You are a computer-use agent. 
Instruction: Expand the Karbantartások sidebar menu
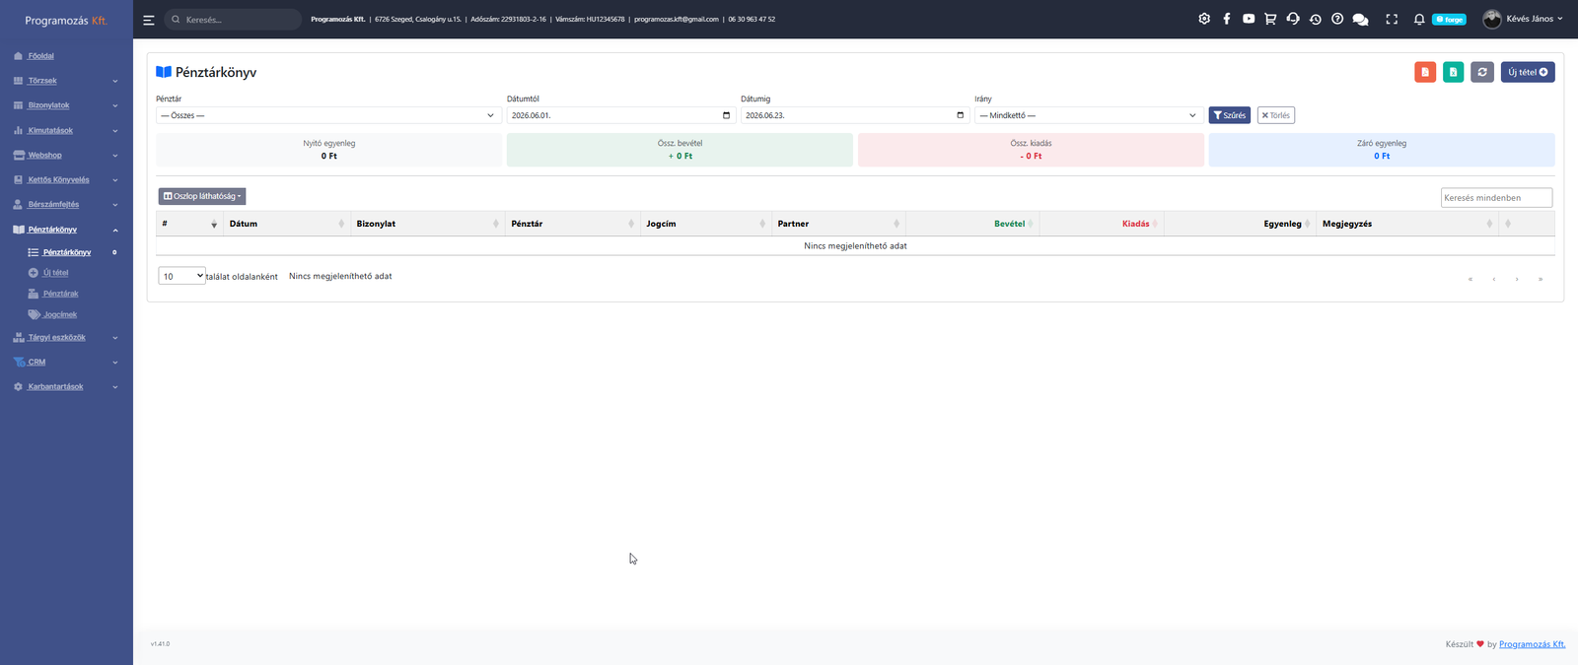pyautogui.click(x=66, y=386)
